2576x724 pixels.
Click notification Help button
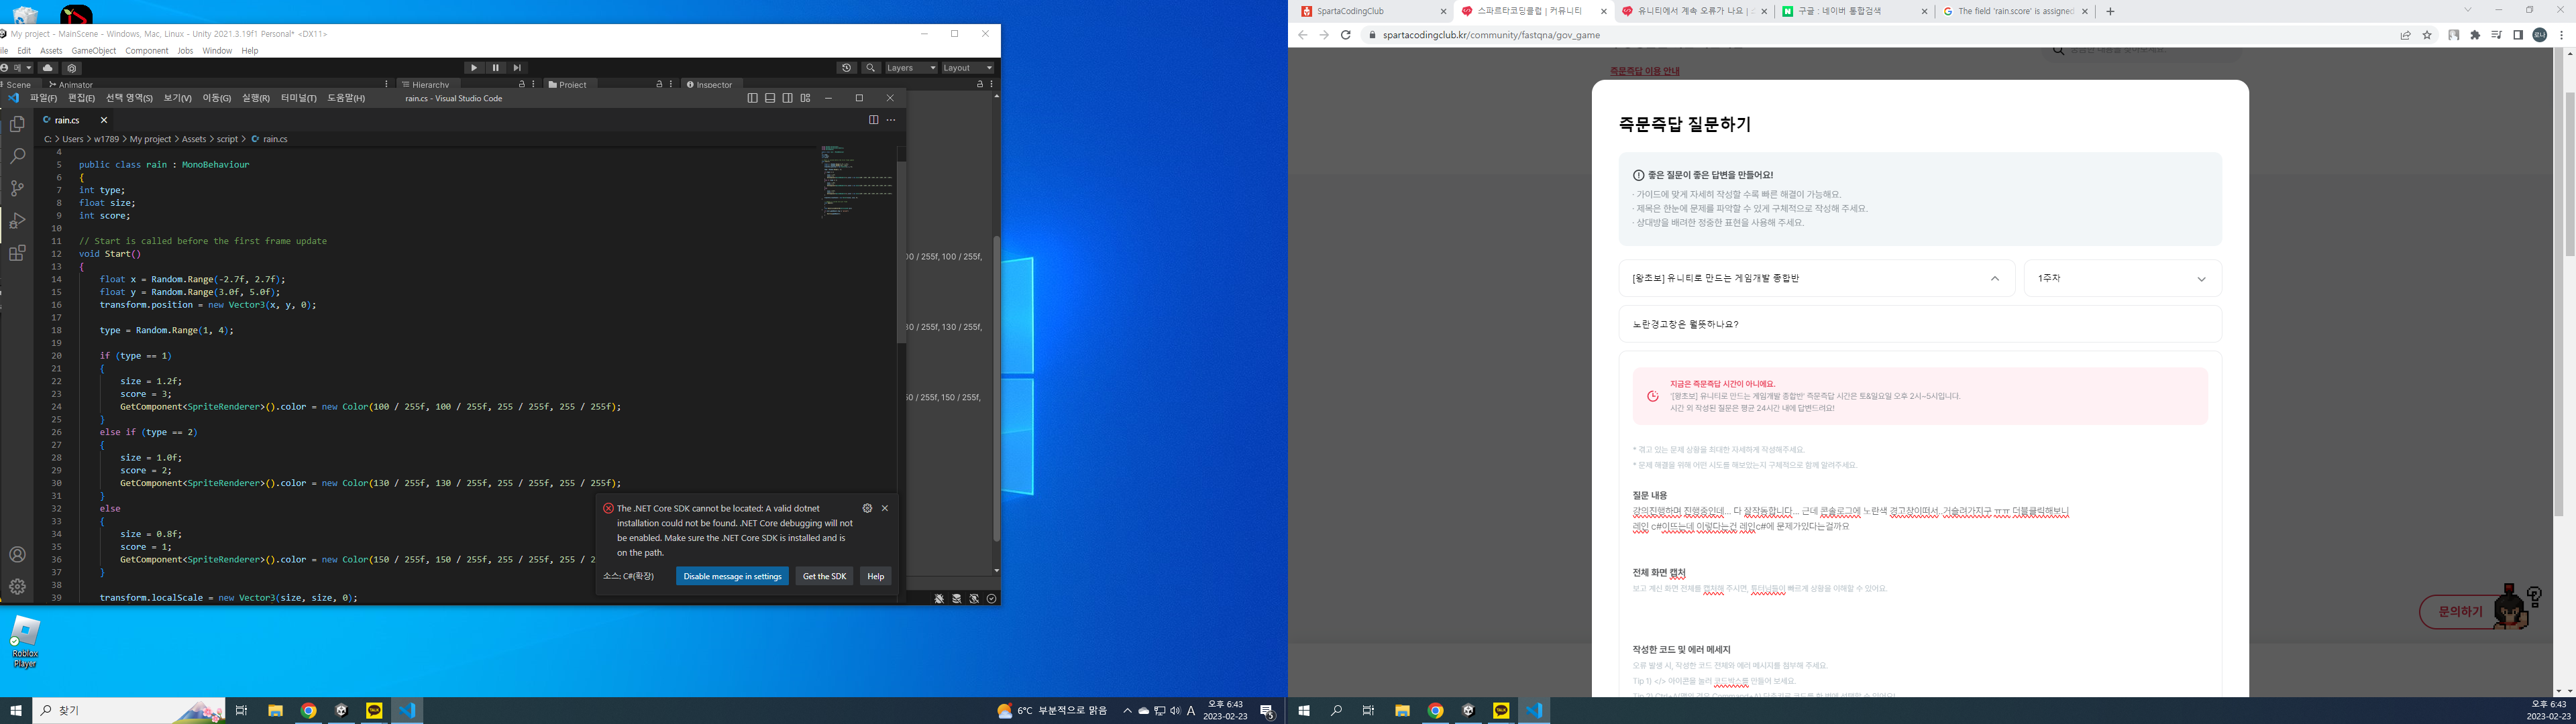(875, 576)
